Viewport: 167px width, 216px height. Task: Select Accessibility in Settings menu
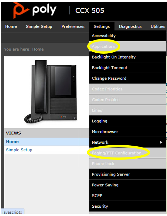127,36
